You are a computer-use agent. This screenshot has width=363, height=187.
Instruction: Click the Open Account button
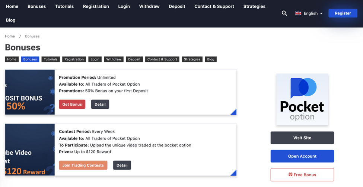pos(302,156)
